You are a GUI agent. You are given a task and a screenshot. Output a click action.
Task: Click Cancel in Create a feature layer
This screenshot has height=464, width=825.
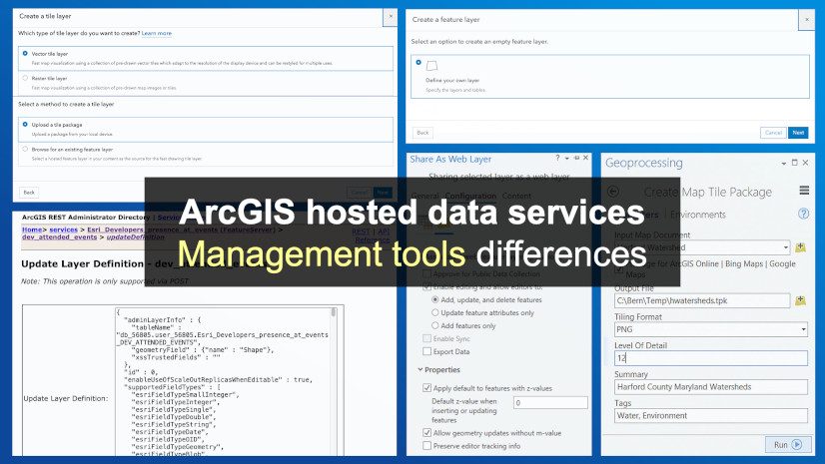tap(773, 133)
